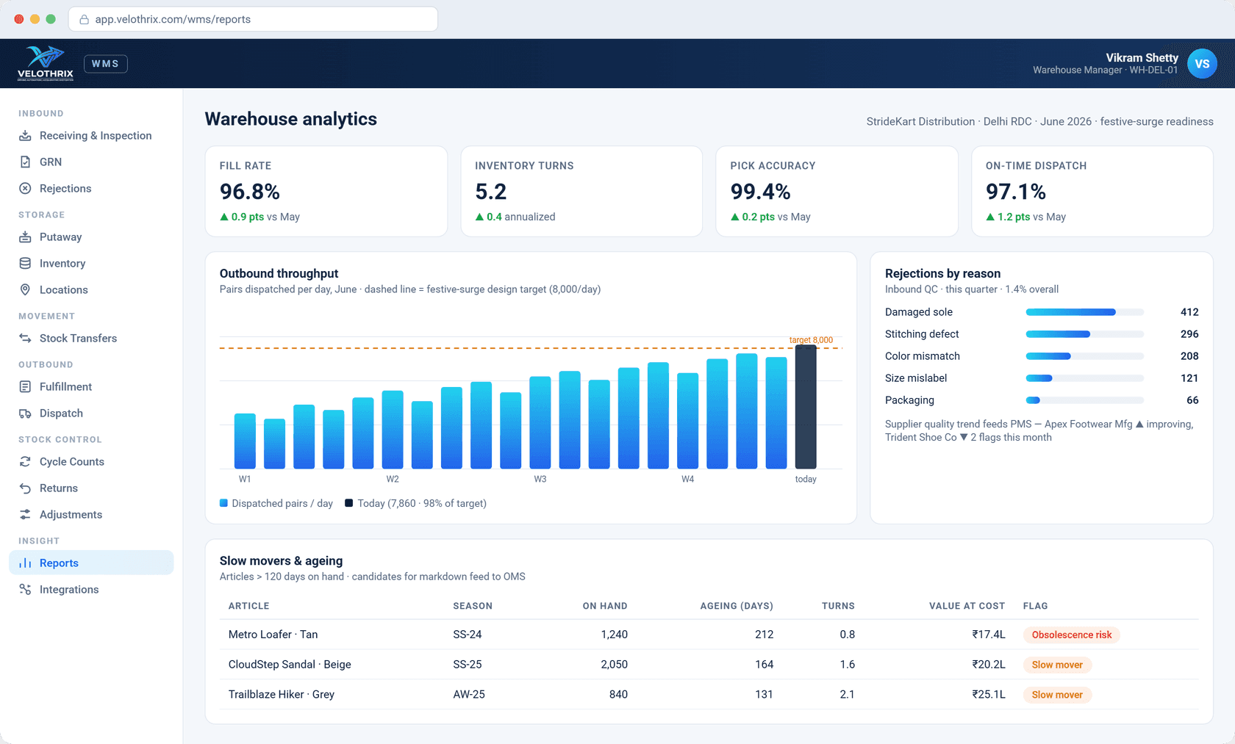Open the Adjustments page
The height and width of the screenshot is (744, 1235).
(x=91, y=515)
